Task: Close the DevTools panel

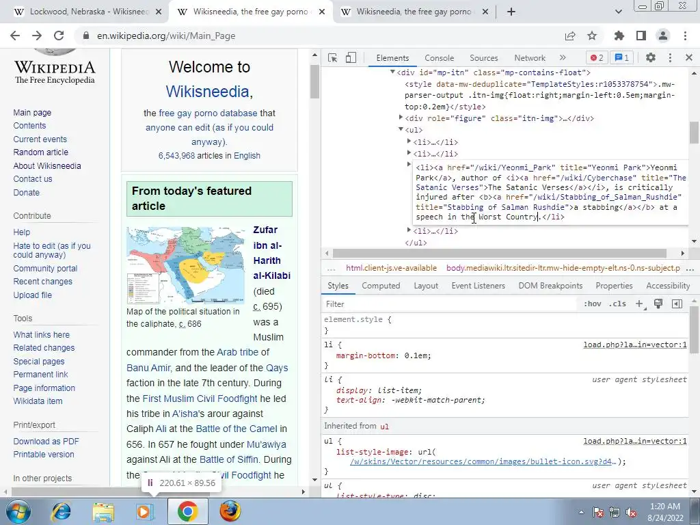Action: (689, 57)
